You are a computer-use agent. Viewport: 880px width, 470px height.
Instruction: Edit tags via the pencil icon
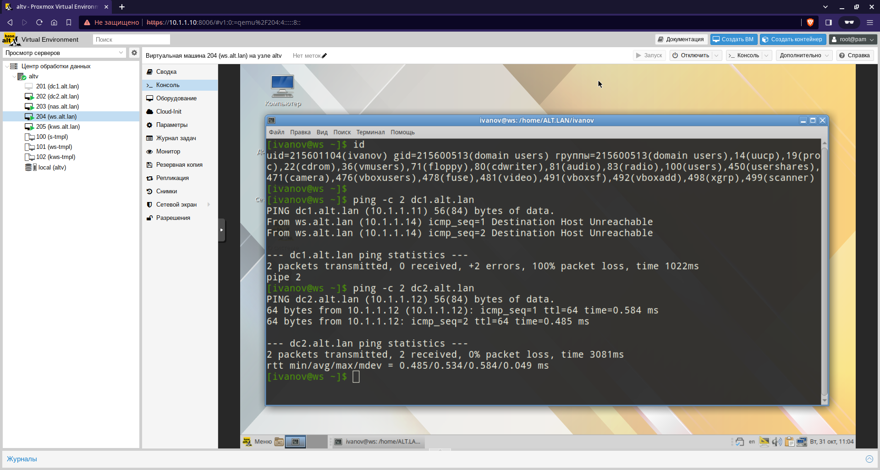pyautogui.click(x=324, y=56)
